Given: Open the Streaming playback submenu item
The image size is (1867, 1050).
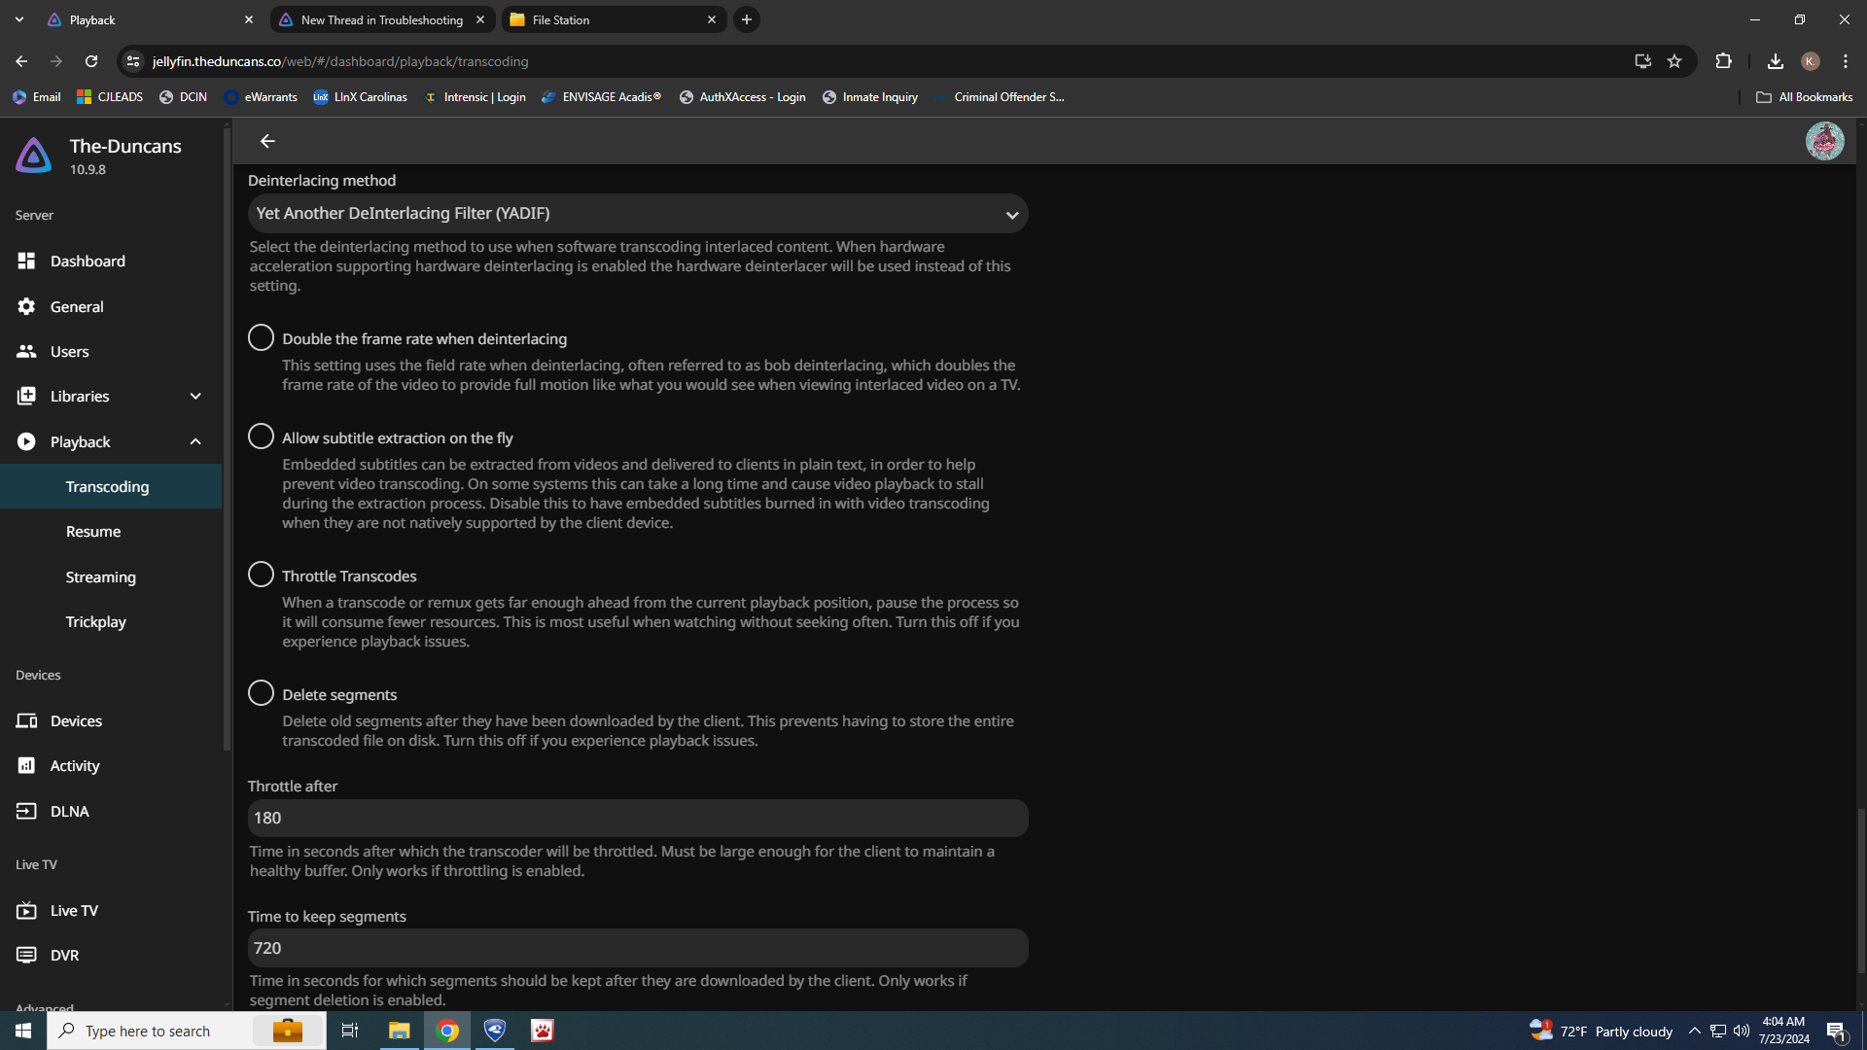Looking at the screenshot, I should (100, 577).
